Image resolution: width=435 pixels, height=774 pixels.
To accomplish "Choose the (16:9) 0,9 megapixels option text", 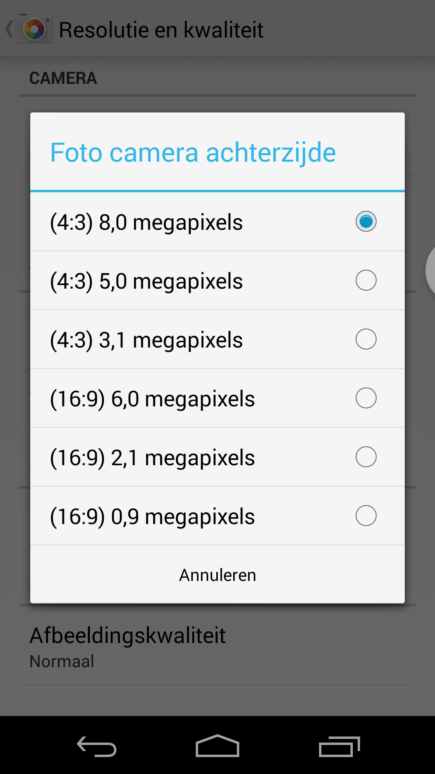I will [x=152, y=516].
